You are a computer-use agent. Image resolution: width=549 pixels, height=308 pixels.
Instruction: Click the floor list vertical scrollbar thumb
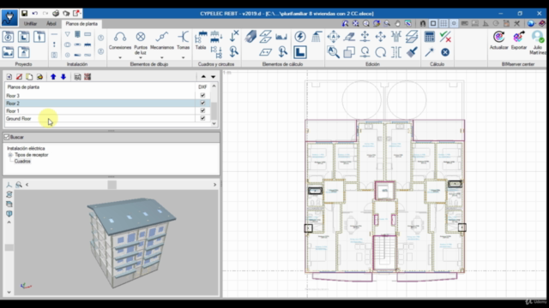click(x=214, y=111)
